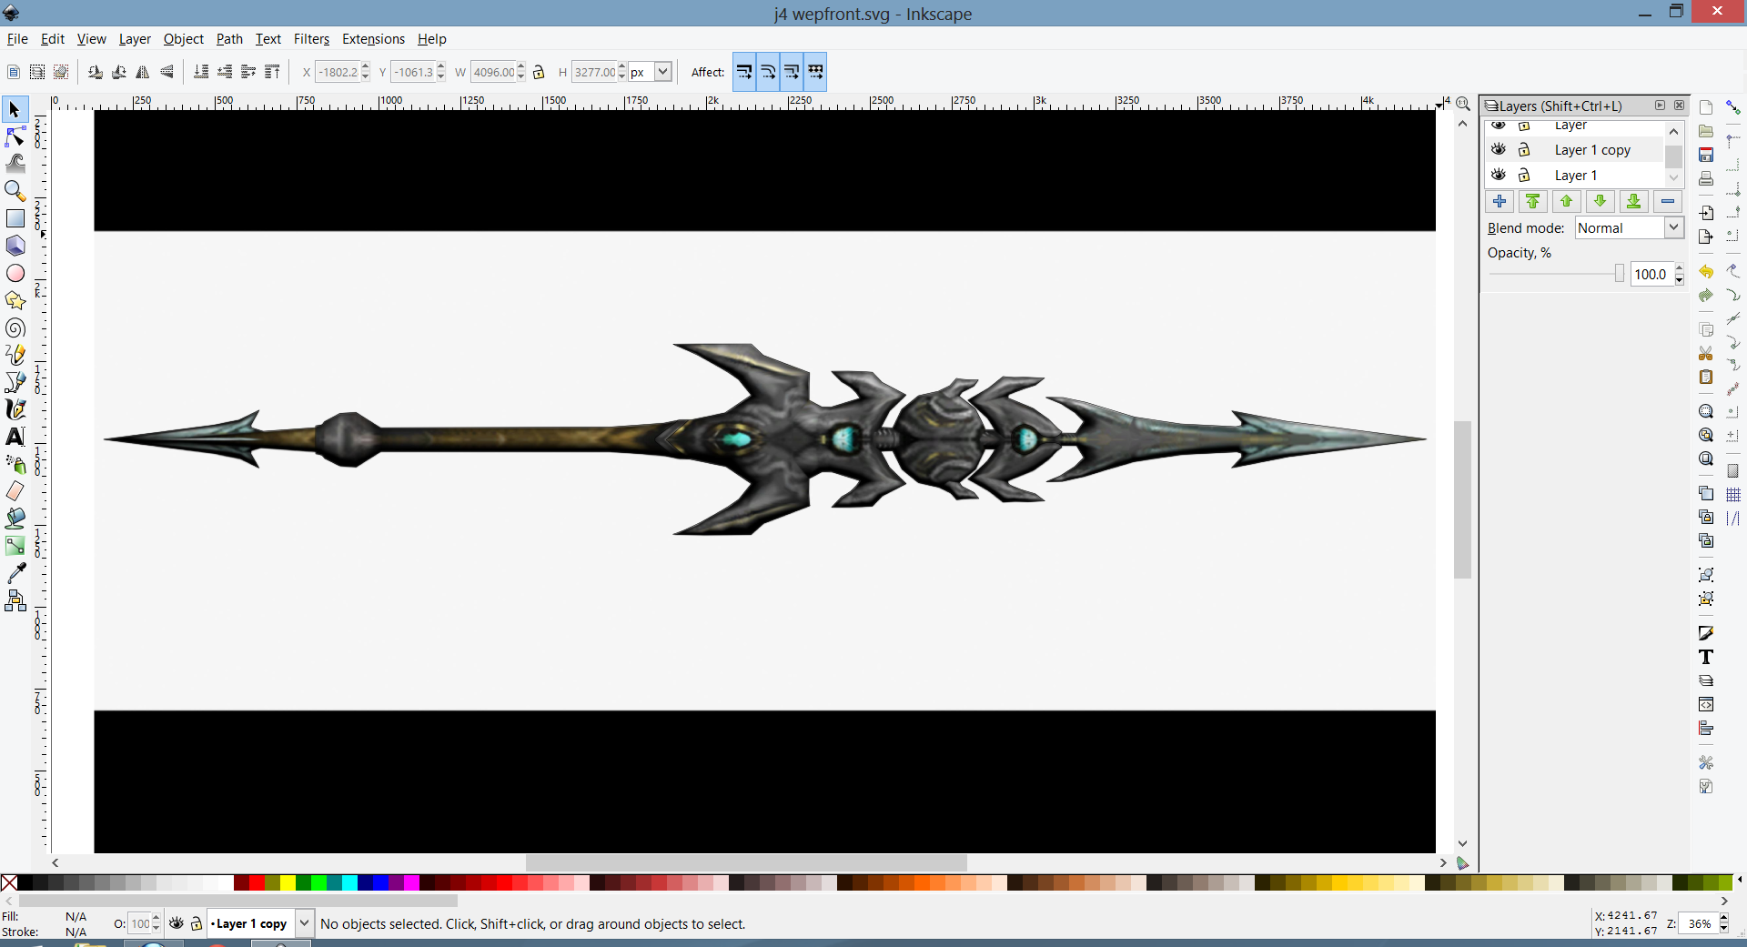The height and width of the screenshot is (947, 1747).
Task: Click the Undo arrow icon
Action: pos(1706,272)
